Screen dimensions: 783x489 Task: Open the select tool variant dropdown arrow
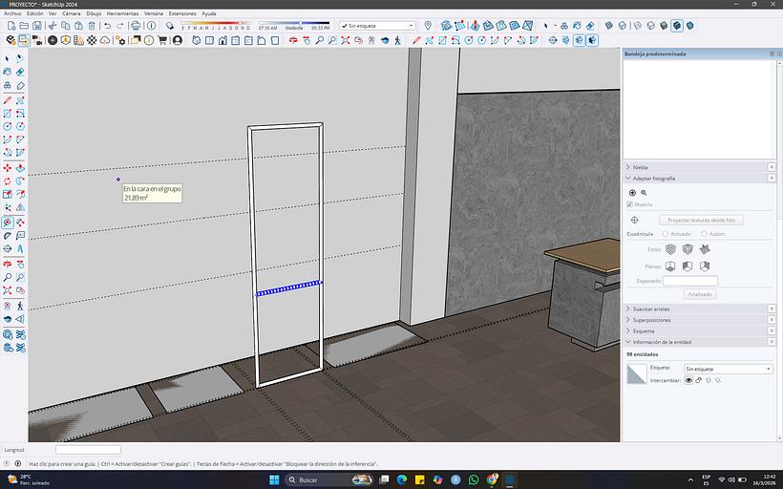tap(555, 26)
